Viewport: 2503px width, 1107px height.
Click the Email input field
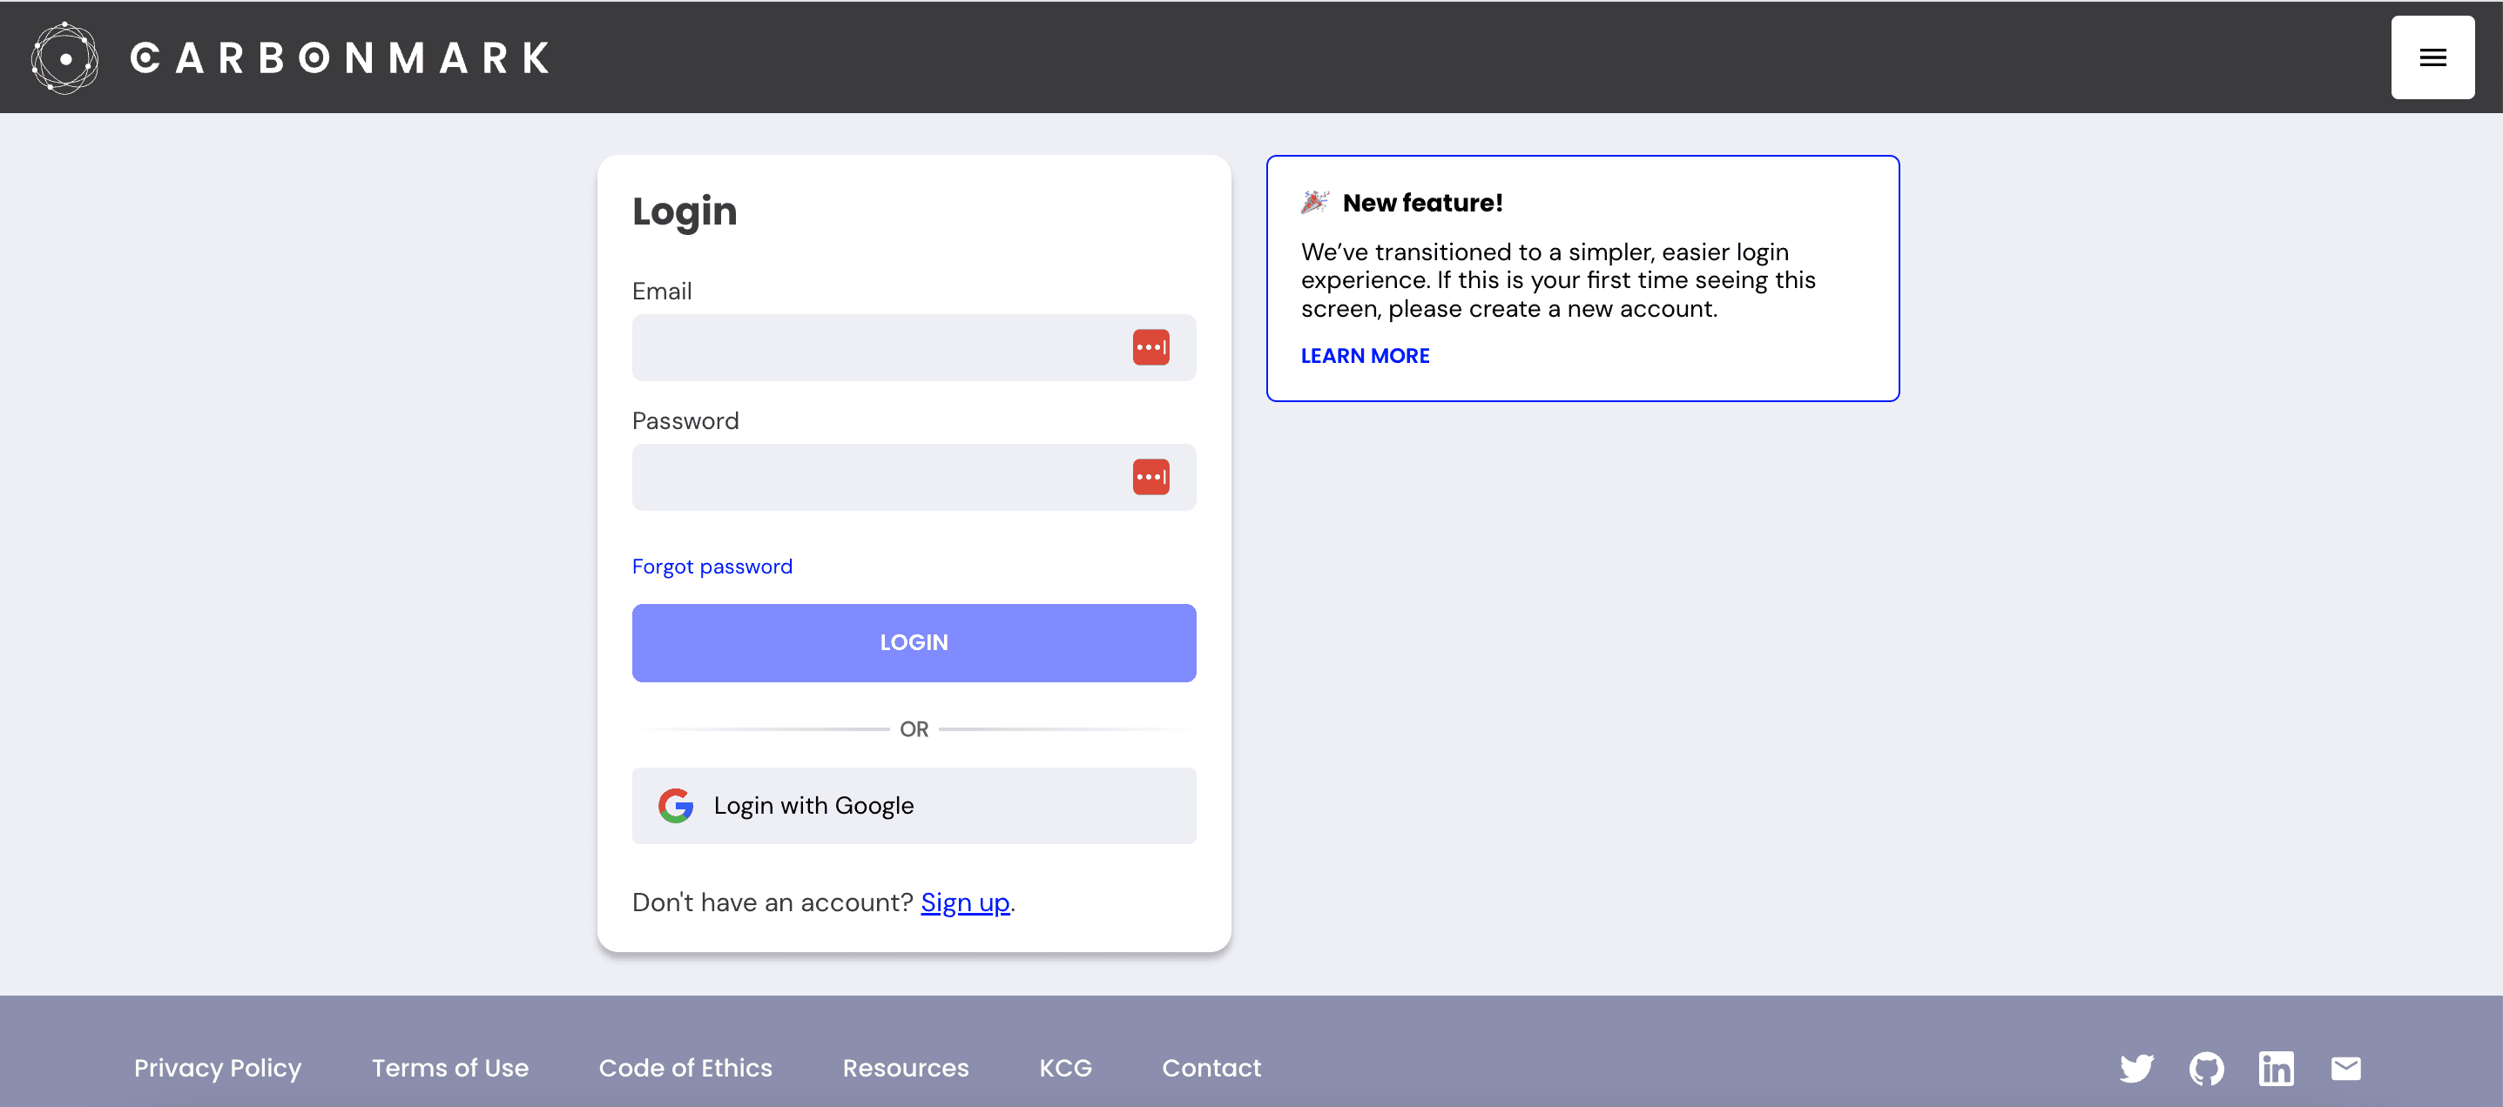point(913,346)
